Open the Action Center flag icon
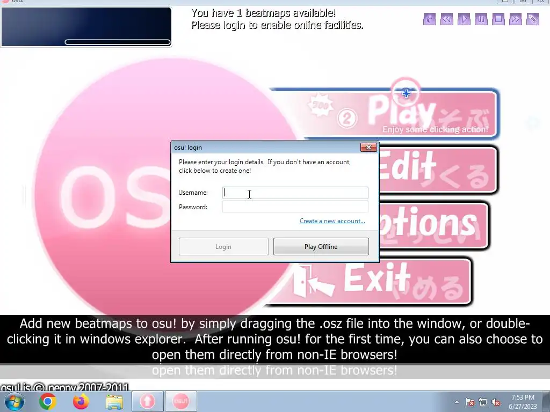 point(470,402)
